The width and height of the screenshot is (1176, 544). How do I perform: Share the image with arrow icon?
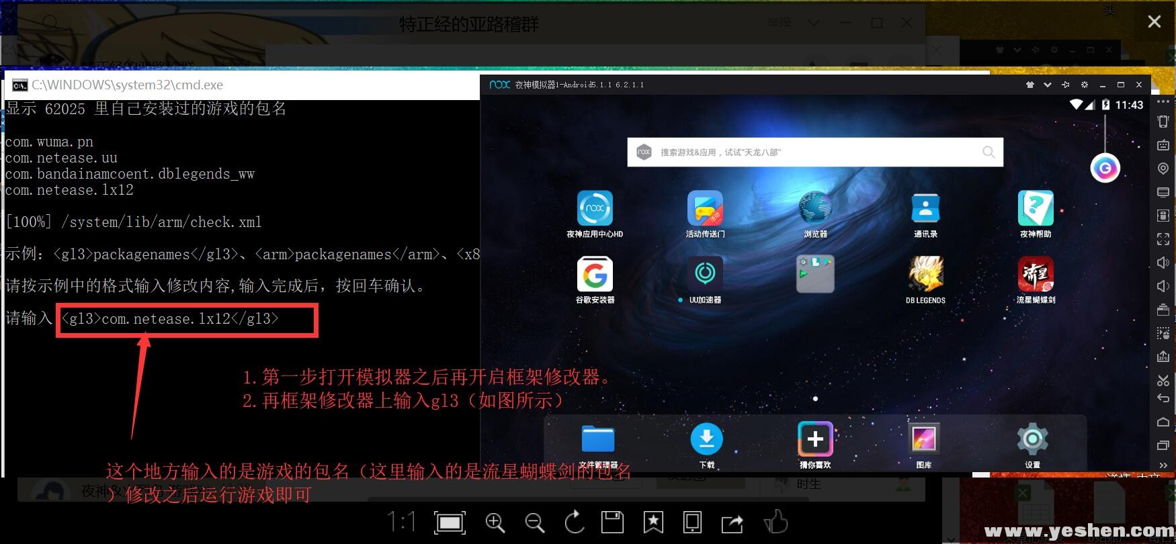[x=732, y=523]
